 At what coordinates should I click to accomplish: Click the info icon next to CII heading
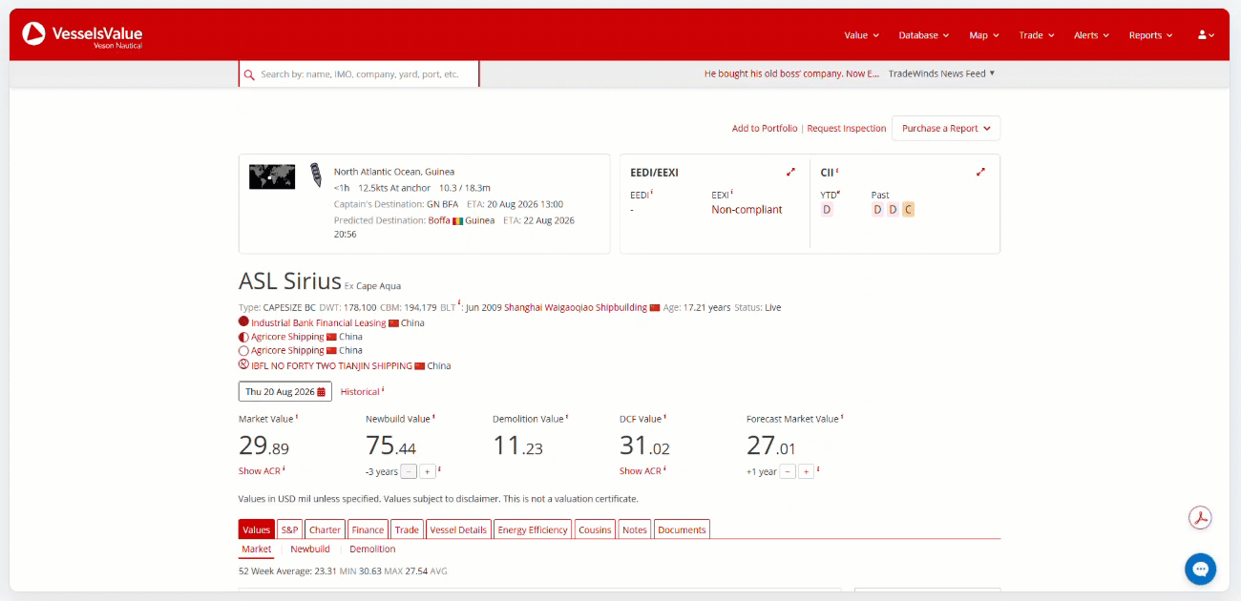click(837, 172)
